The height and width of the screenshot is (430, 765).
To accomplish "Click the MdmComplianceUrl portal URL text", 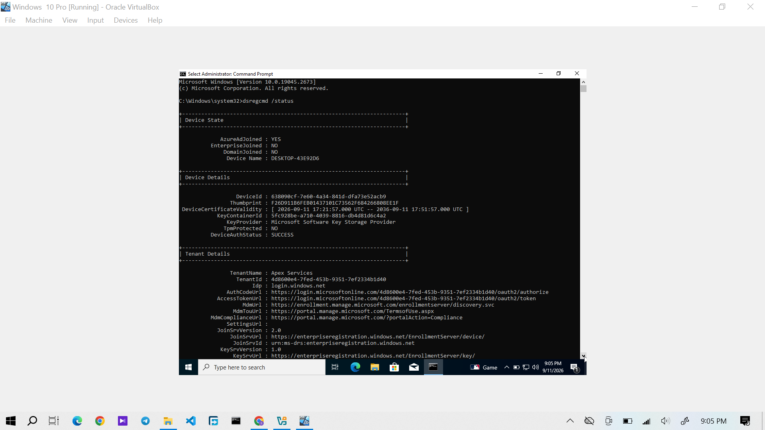I will coord(367,317).
